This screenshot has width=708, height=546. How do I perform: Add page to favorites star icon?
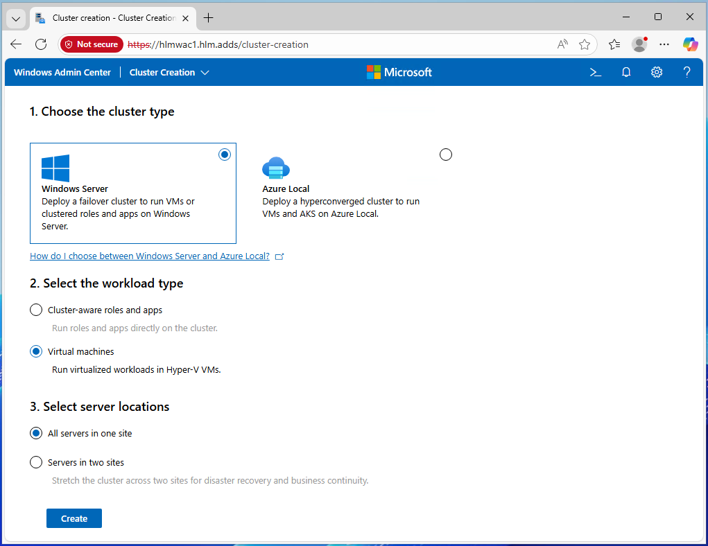(x=585, y=44)
